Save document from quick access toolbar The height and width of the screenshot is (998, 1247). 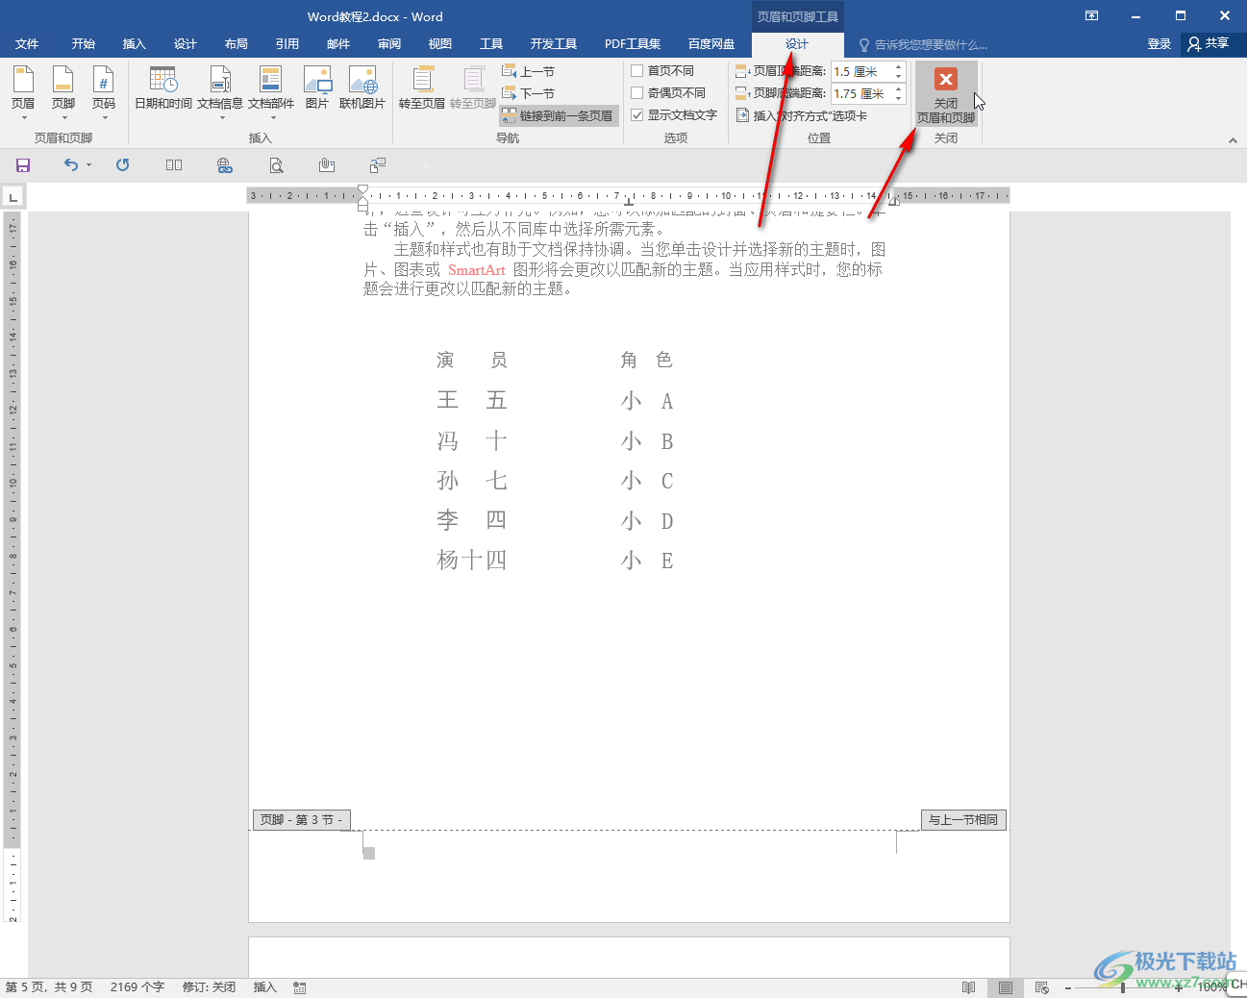[x=23, y=165]
